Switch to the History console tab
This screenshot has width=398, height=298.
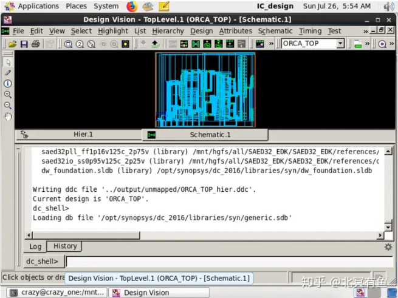tap(65, 246)
